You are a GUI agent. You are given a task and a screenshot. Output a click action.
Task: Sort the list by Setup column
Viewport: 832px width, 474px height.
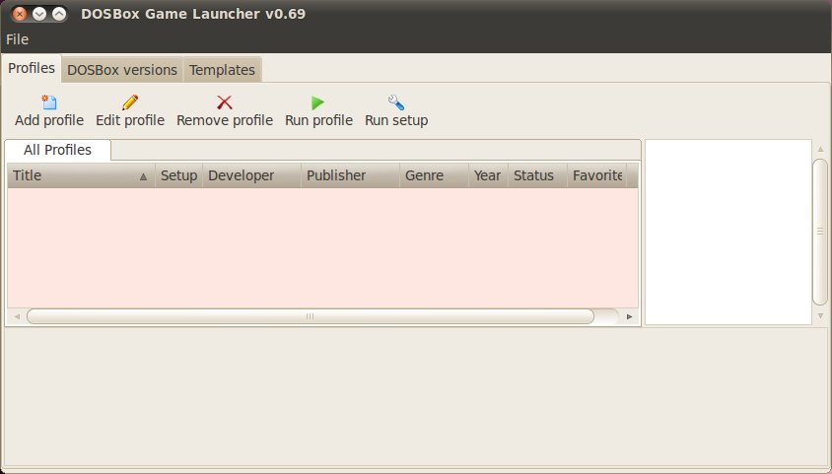(x=178, y=175)
